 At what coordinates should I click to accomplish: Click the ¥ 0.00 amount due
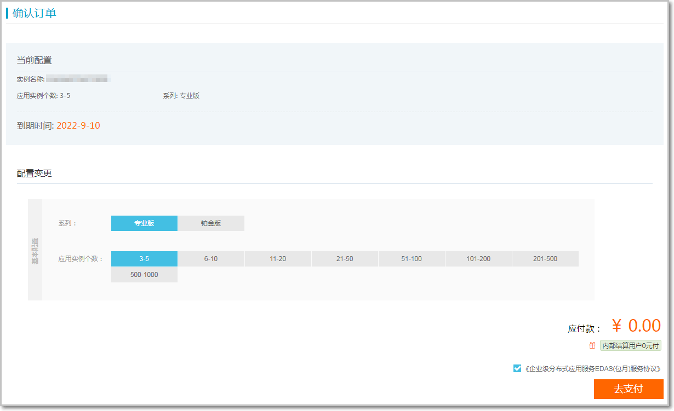click(636, 326)
